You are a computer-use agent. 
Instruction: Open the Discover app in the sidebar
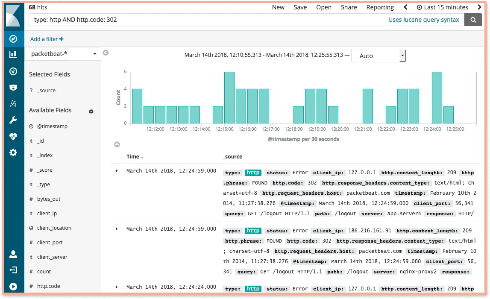pyautogui.click(x=13, y=38)
